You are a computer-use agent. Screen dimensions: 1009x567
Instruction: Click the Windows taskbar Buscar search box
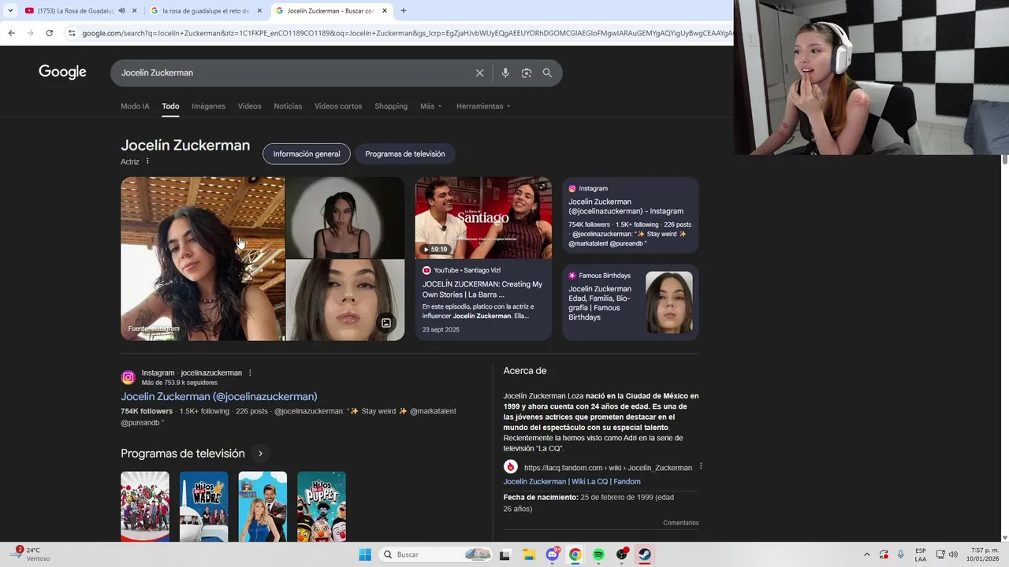pos(435,554)
